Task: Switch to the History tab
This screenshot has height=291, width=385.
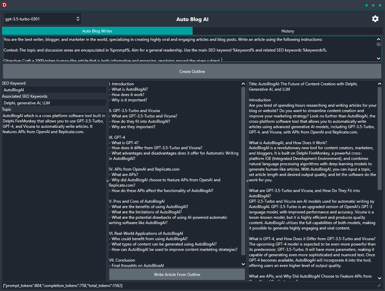Action: [287, 31]
